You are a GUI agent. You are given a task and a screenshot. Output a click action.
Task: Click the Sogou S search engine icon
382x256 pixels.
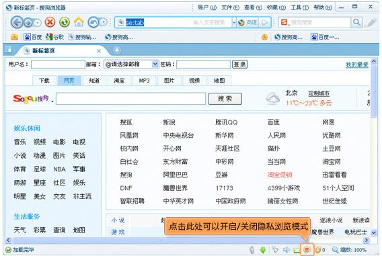click(x=284, y=22)
